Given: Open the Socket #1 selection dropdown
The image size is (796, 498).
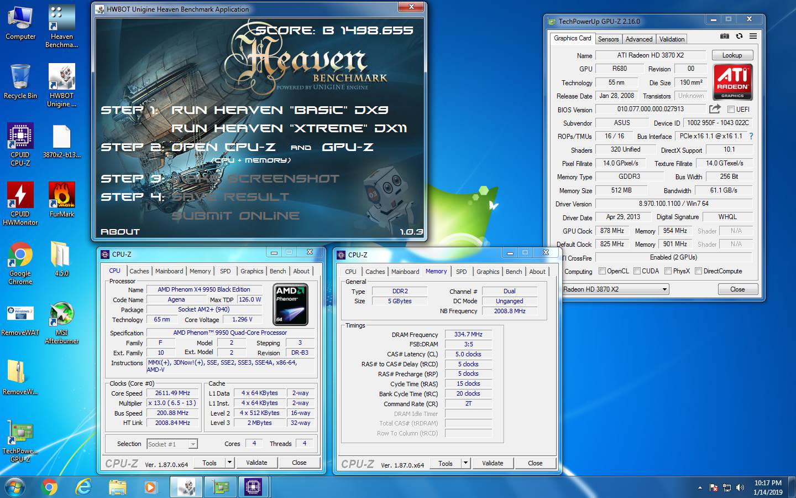Looking at the screenshot, I should tap(172, 444).
